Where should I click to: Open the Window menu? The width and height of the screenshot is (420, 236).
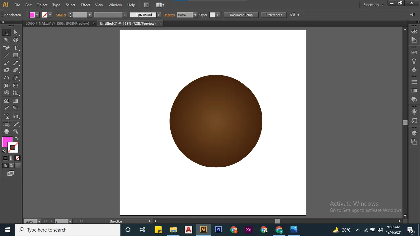[x=115, y=5]
